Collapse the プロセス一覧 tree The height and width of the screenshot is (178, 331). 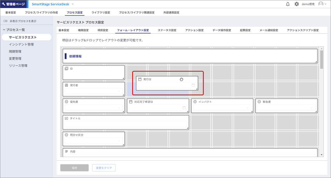4,30
